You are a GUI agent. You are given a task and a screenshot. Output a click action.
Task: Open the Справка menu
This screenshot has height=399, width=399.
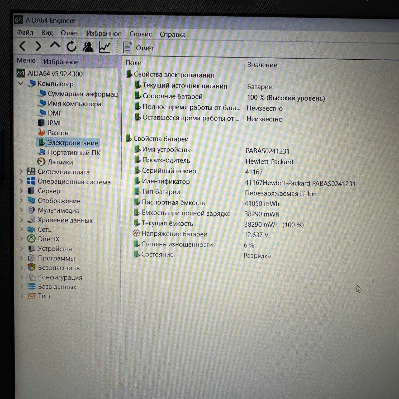click(x=173, y=34)
